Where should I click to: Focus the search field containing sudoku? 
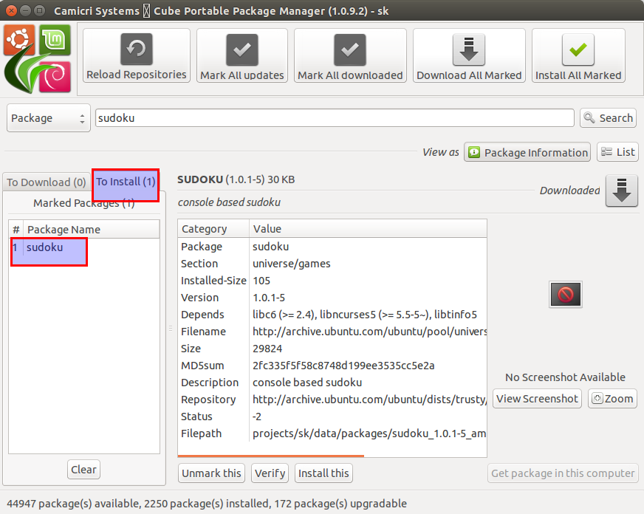[335, 118]
